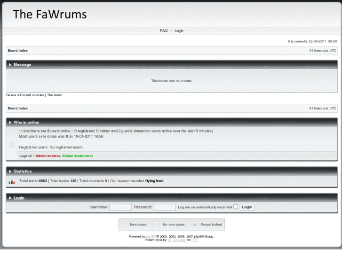
Task: Select the Administrators legend link
Action: pyautogui.click(x=48, y=156)
